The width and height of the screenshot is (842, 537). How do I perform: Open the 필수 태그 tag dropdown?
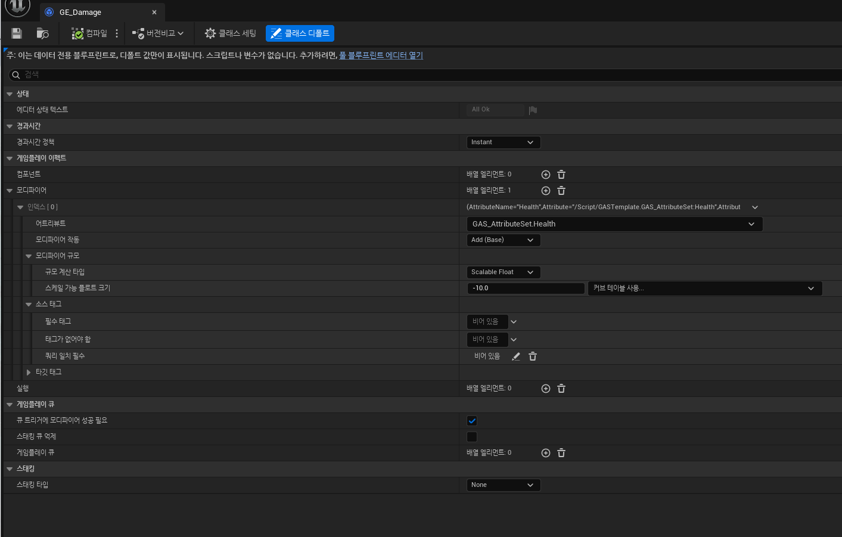(514, 322)
